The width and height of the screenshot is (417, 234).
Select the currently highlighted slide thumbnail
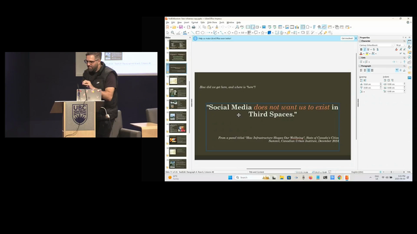[178, 68]
